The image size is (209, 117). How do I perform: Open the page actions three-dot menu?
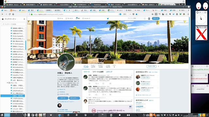(130, 14)
